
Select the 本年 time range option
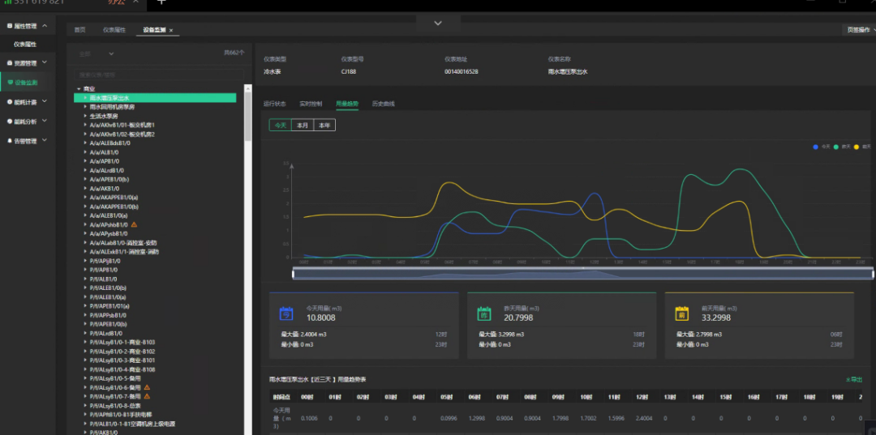click(x=324, y=125)
